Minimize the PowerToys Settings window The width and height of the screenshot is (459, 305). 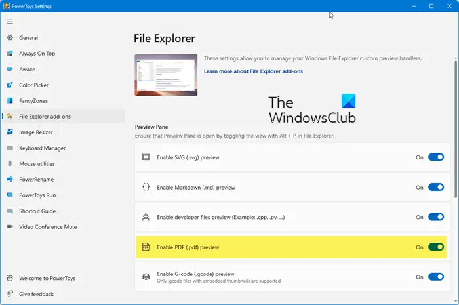pyautogui.click(x=413, y=6)
